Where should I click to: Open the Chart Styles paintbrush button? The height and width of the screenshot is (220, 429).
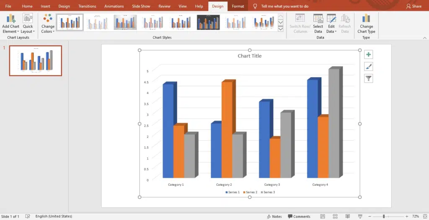[x=368, y=66]
